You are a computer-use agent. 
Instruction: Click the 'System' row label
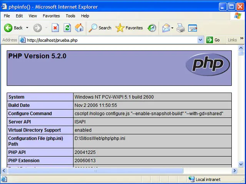(x=16, y=97)
